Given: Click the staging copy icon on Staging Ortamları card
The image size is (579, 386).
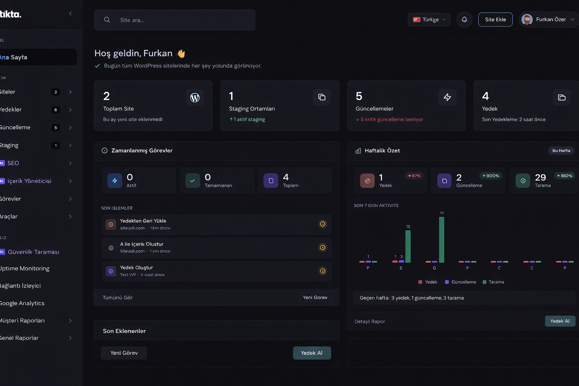Looking at the screenshot, I should click(322, 97).
